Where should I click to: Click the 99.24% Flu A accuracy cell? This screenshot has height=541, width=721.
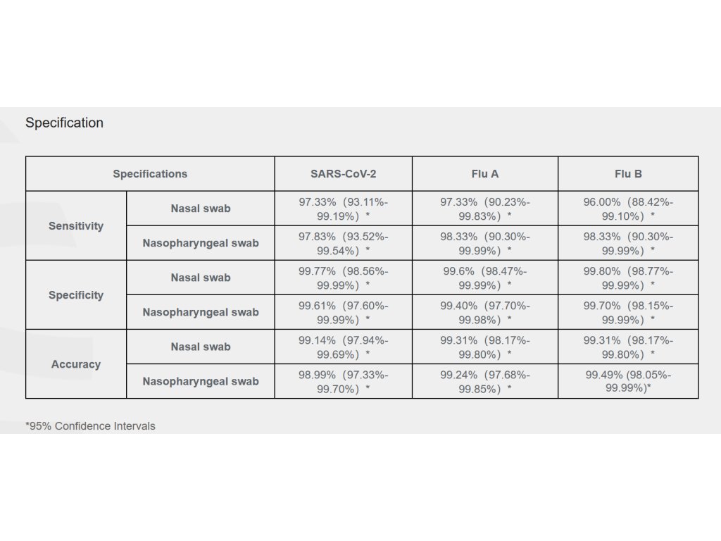485,381
